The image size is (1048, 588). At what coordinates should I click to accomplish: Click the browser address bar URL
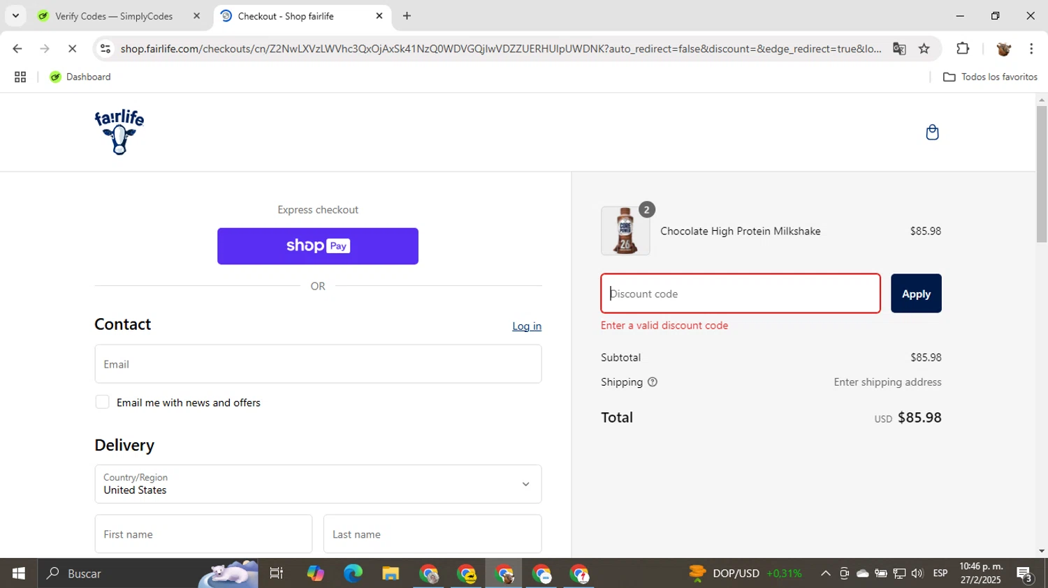click(x=500, y=49)
